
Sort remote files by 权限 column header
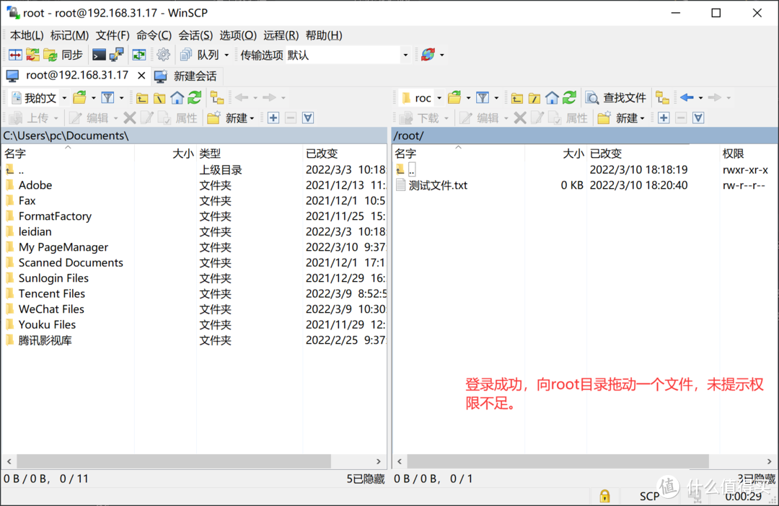click(747, 154)
